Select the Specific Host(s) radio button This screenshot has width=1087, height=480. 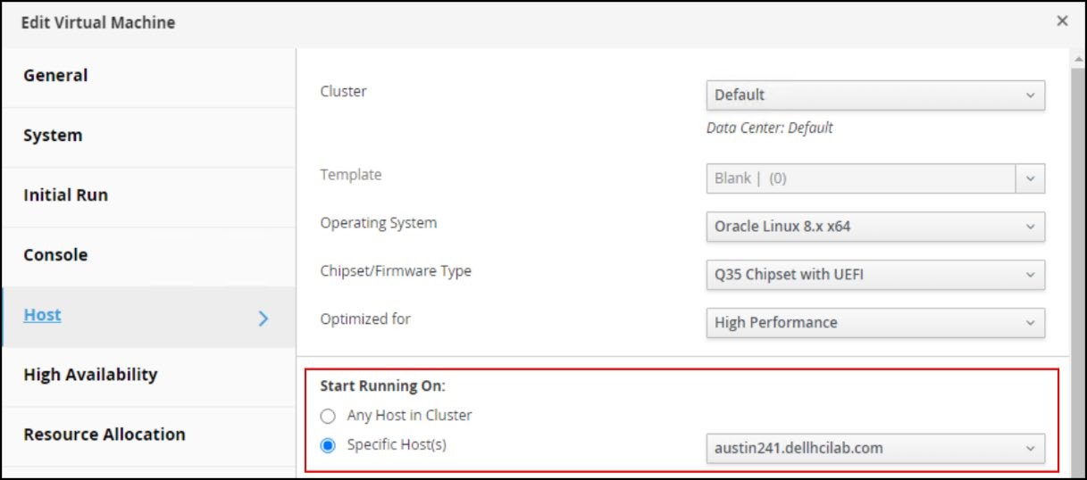click(329, 444)
